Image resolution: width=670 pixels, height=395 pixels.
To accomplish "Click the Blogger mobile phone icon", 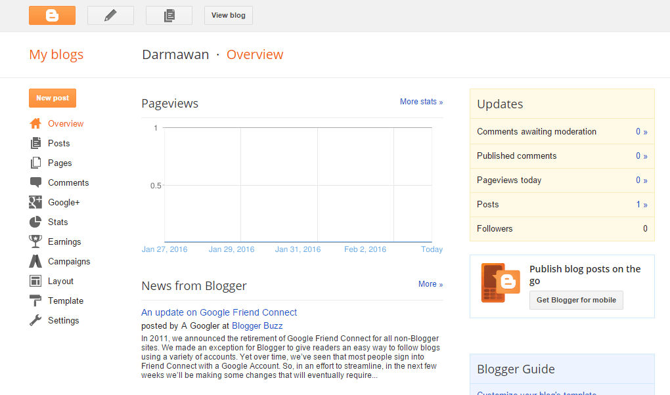I will click(x=501, y=283).
